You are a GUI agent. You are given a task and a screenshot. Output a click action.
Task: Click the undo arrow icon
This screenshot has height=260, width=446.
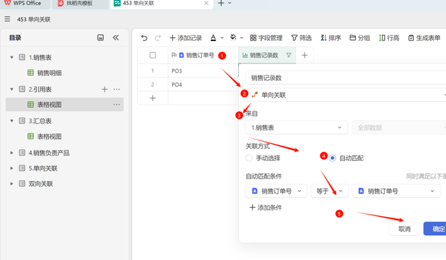(144, 38)
